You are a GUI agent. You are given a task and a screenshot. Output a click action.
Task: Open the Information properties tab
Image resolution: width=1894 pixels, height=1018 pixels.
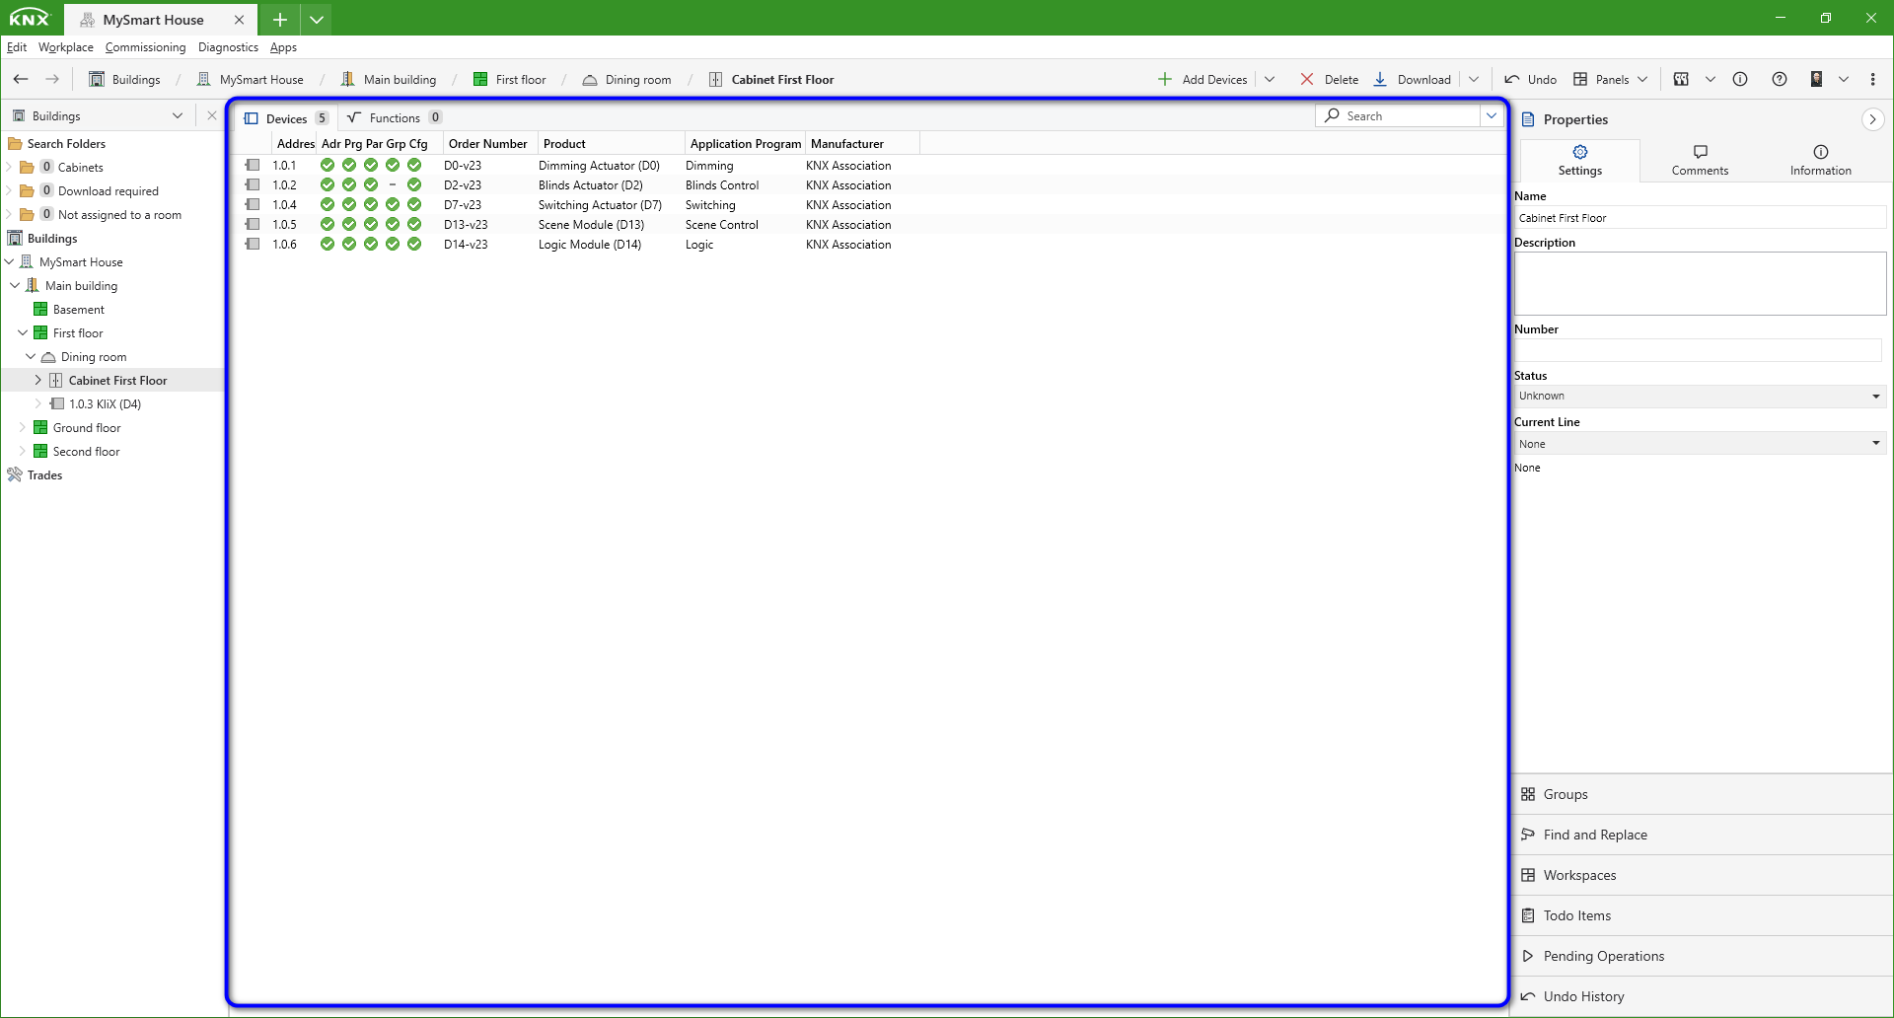click(1820, 160)
